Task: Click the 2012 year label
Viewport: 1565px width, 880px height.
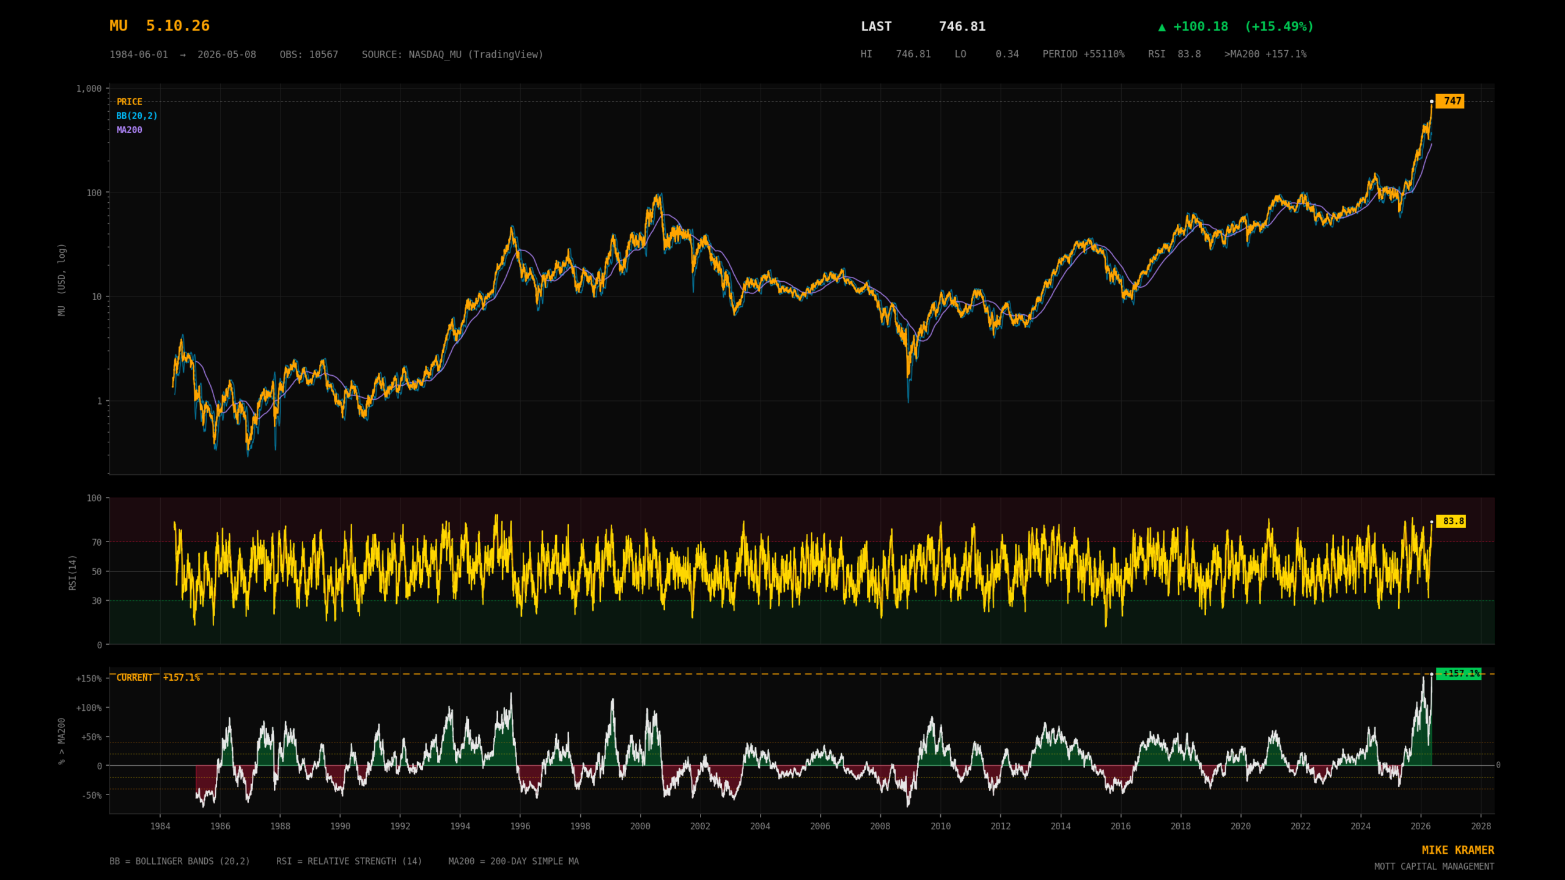Action: click(1000, 826)
